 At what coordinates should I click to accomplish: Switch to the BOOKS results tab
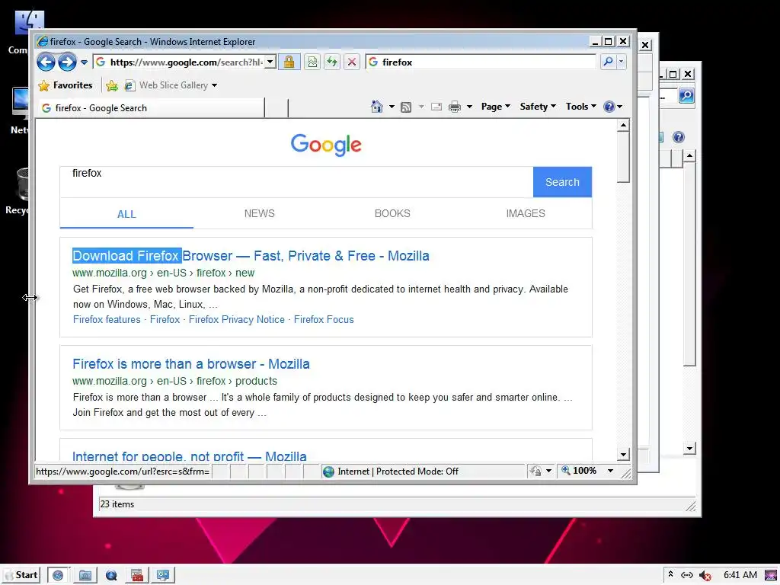coord(392,213)
